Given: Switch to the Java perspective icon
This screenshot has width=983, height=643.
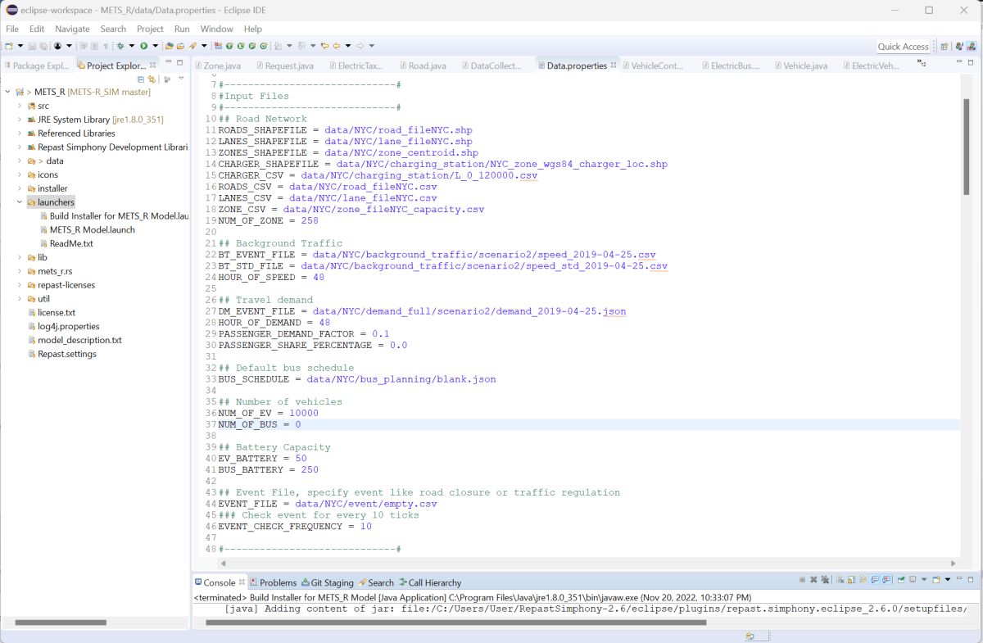Looking at the screenshot, I should click(958, 46).
